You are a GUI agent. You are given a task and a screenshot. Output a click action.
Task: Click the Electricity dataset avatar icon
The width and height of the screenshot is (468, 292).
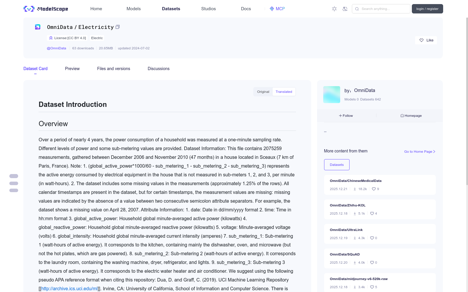click(38, 27)
